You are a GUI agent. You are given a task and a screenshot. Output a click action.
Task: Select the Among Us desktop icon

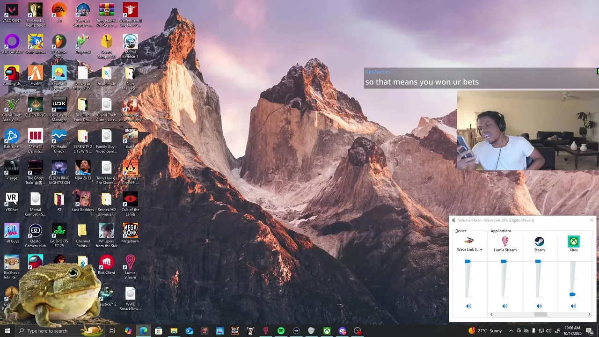coord(12,75)
